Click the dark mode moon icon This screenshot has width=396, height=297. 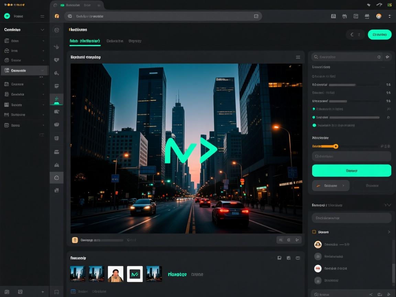352,34
